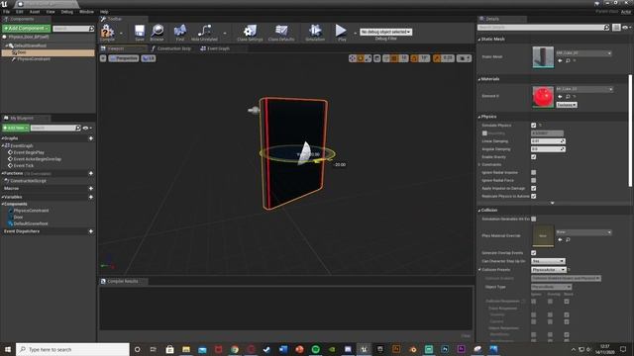Screen dimensions: 634x356
Task: Add new graph with plus icon
Action: (x=90, y=138)
